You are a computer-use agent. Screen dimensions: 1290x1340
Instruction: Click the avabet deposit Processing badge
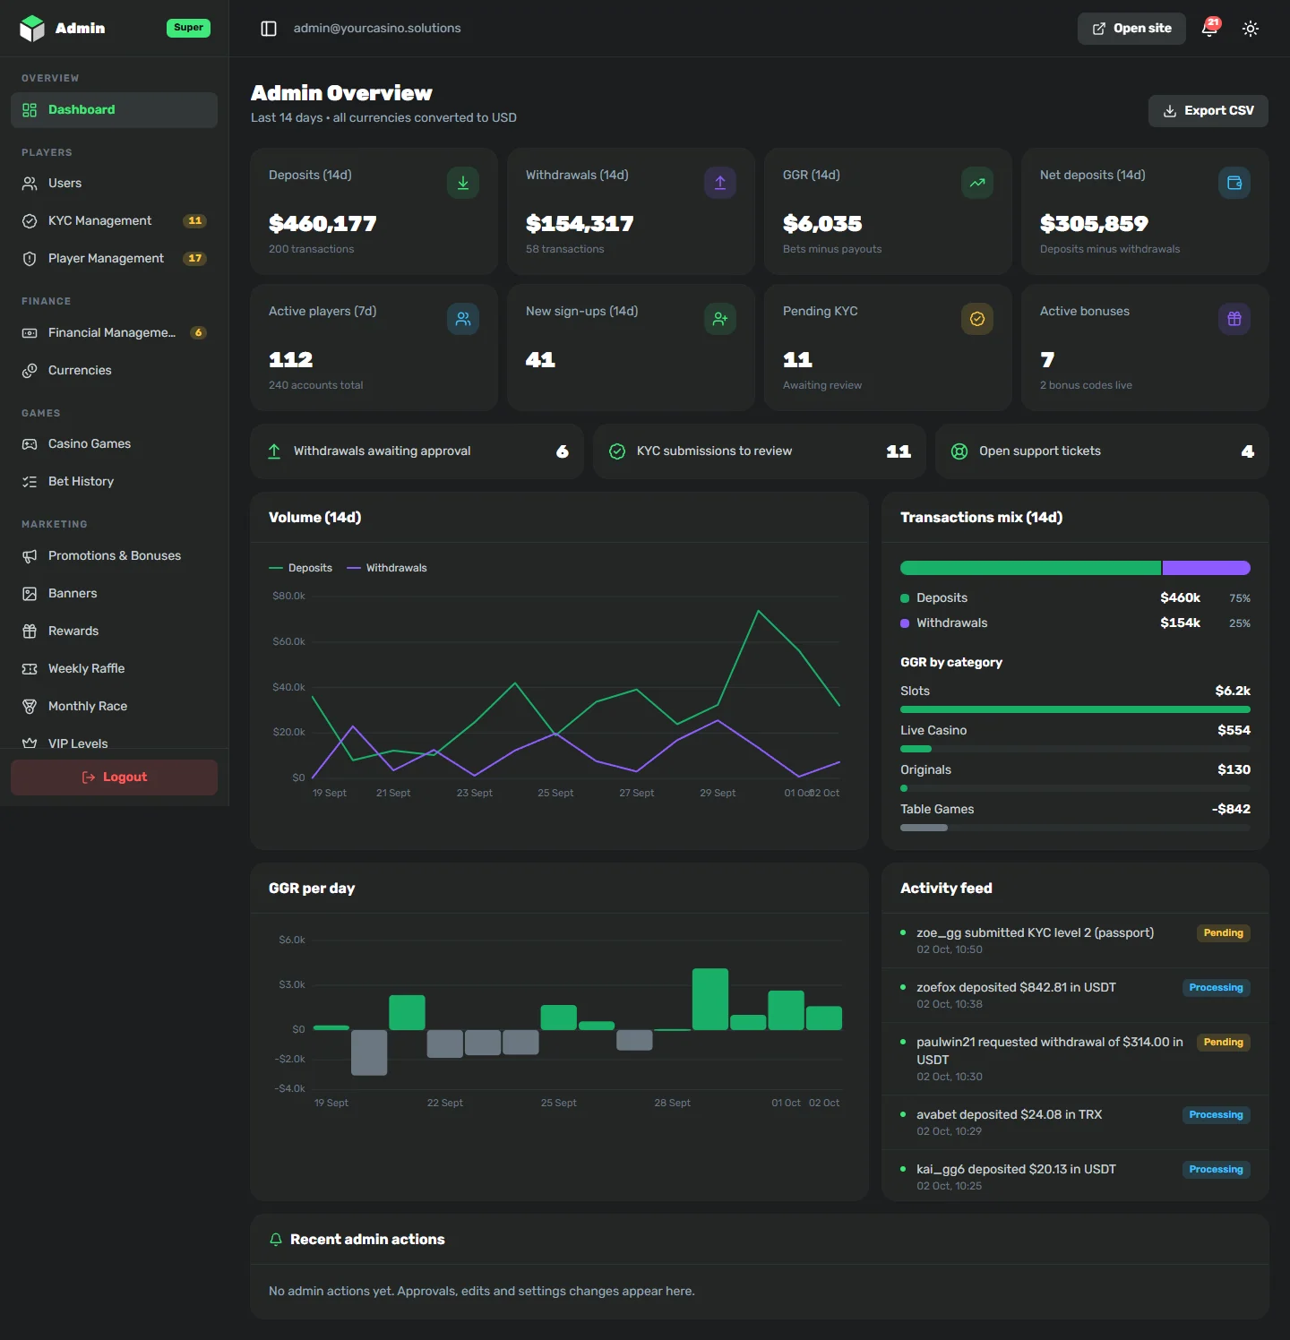[x=1217, y=1115]
